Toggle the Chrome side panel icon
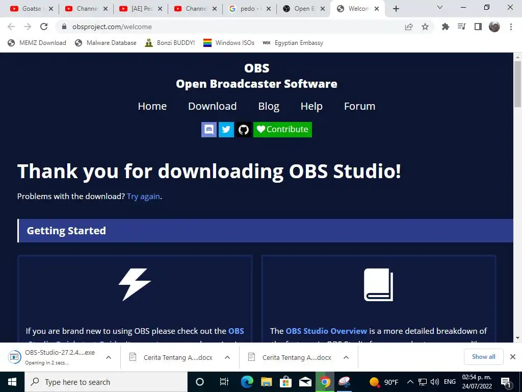The image size is (522, 392). [x=478, y=27]
